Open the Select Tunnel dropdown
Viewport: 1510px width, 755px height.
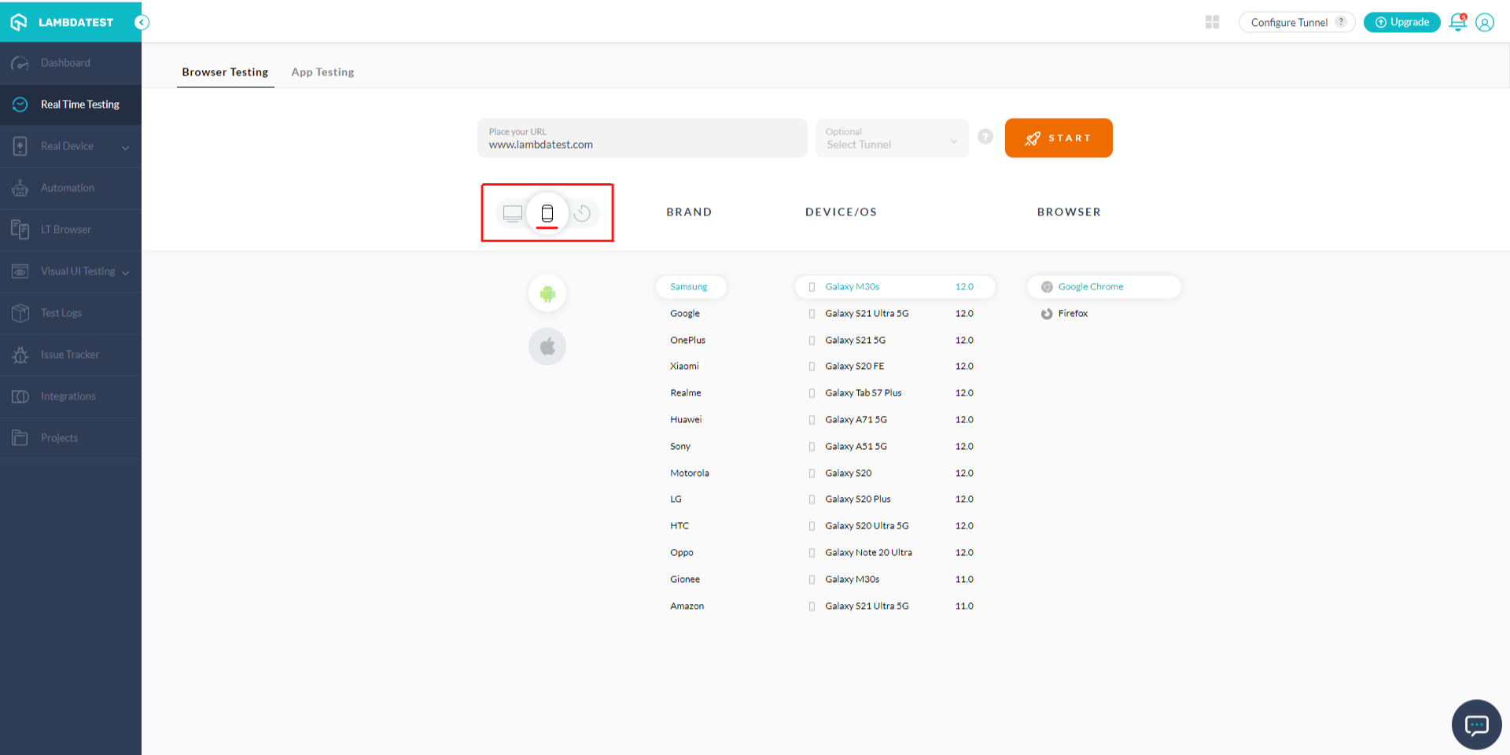(x=891, y=138)
